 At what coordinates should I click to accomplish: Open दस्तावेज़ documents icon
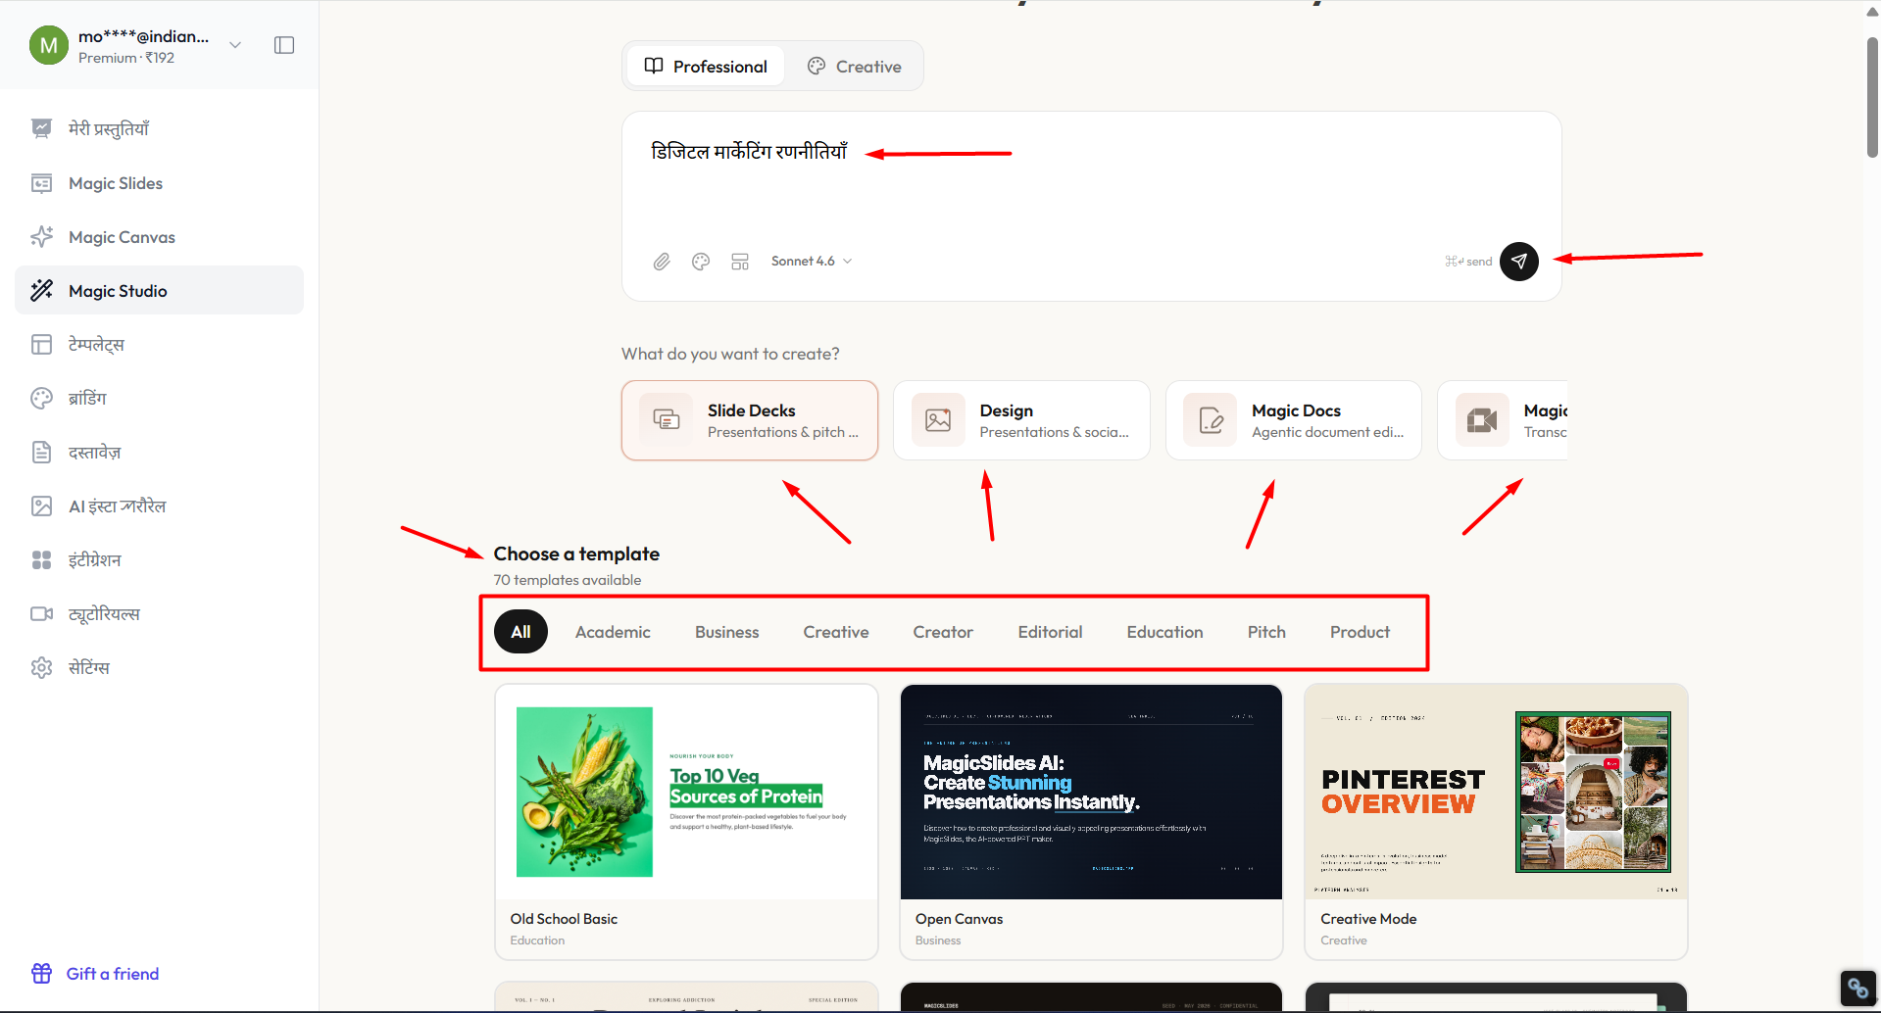click(41, 452)
